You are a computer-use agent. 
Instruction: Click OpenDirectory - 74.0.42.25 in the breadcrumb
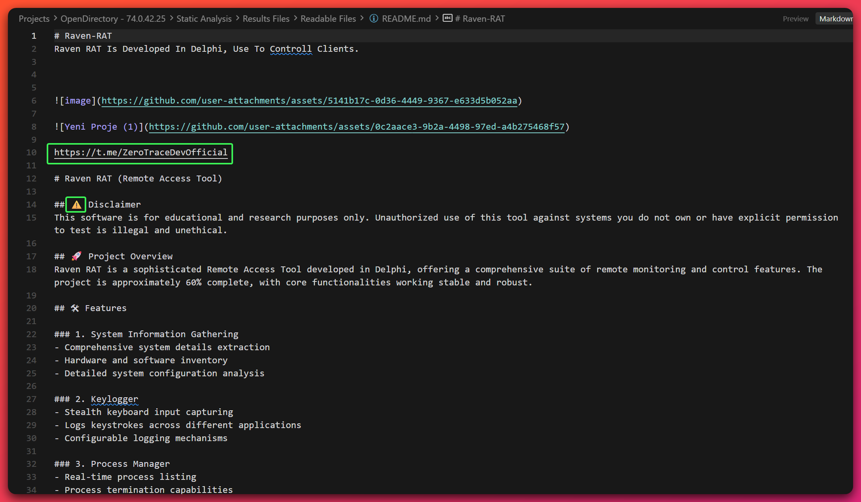pyautogui.click(x=113, y=18)
